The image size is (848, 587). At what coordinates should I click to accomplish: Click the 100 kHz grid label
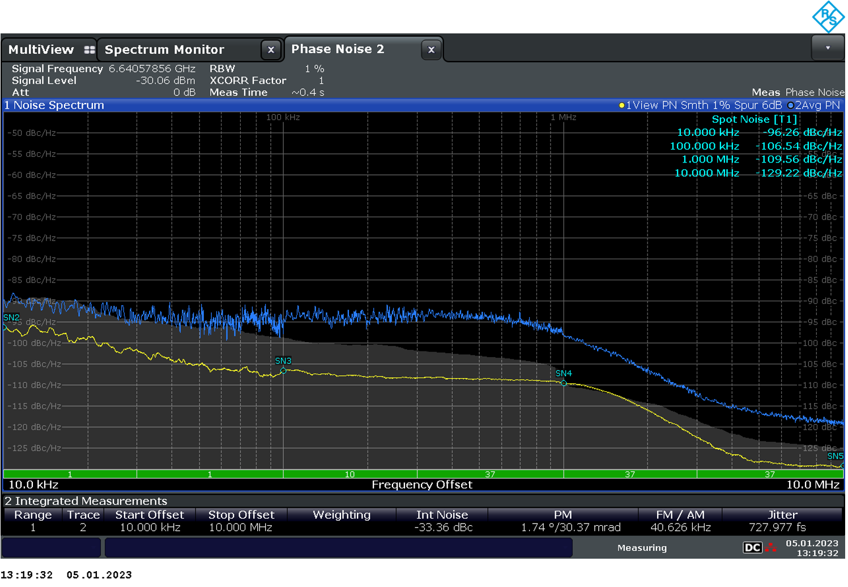pyautogui.click(x=283, y=117)
